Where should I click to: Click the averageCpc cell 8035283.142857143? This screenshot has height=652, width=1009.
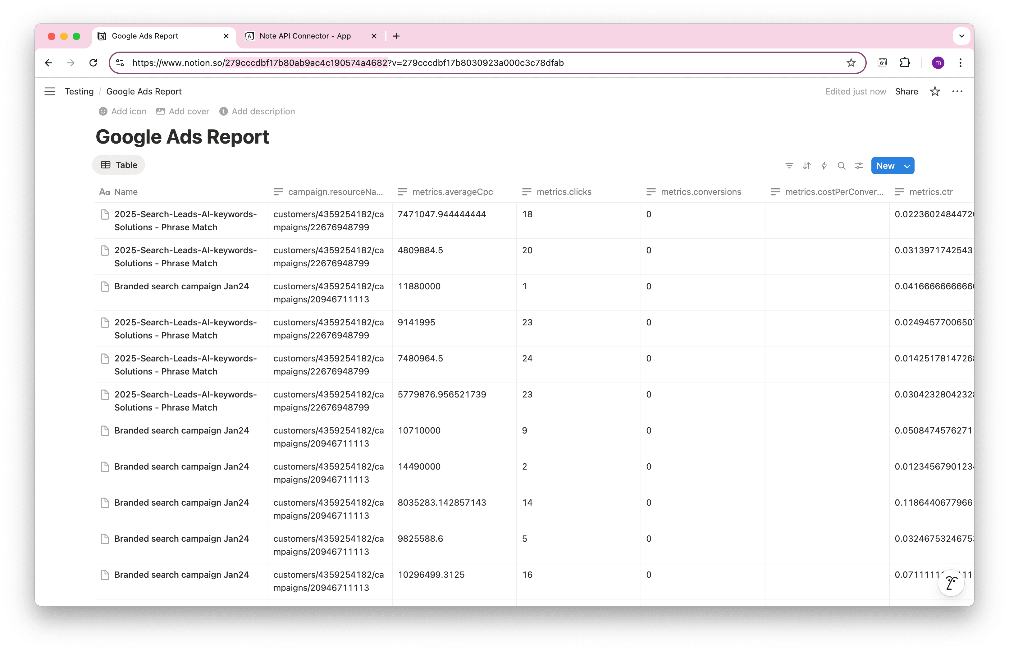(454, 508)
